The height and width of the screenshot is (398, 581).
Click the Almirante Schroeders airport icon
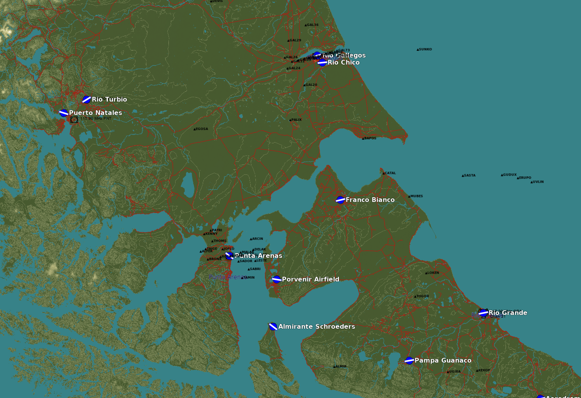[273, 326]
